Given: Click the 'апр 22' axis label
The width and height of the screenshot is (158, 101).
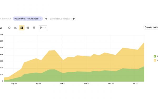Looking at the screenshot, I should coord(38,83).
